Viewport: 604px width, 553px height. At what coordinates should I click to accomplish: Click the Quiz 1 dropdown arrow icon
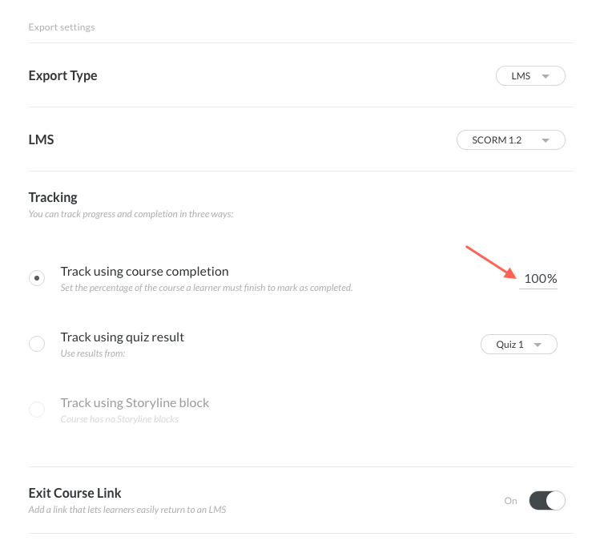coord(538,345)
